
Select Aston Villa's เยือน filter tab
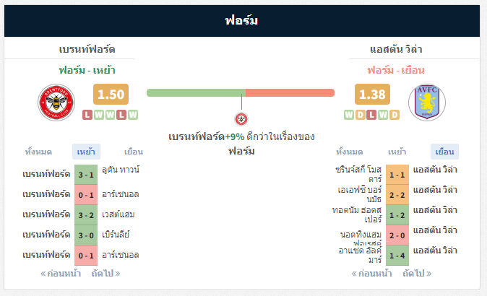click(x=444, y=152)
